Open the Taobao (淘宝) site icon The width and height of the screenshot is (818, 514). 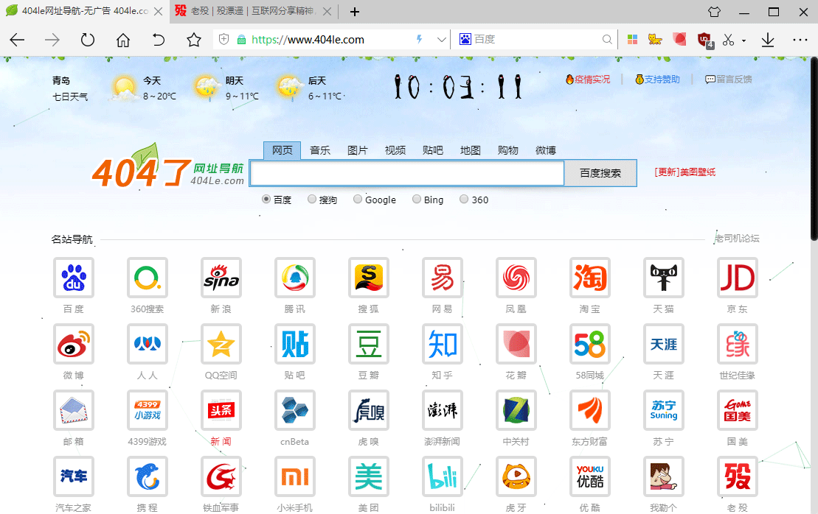(x=590, y=278)
